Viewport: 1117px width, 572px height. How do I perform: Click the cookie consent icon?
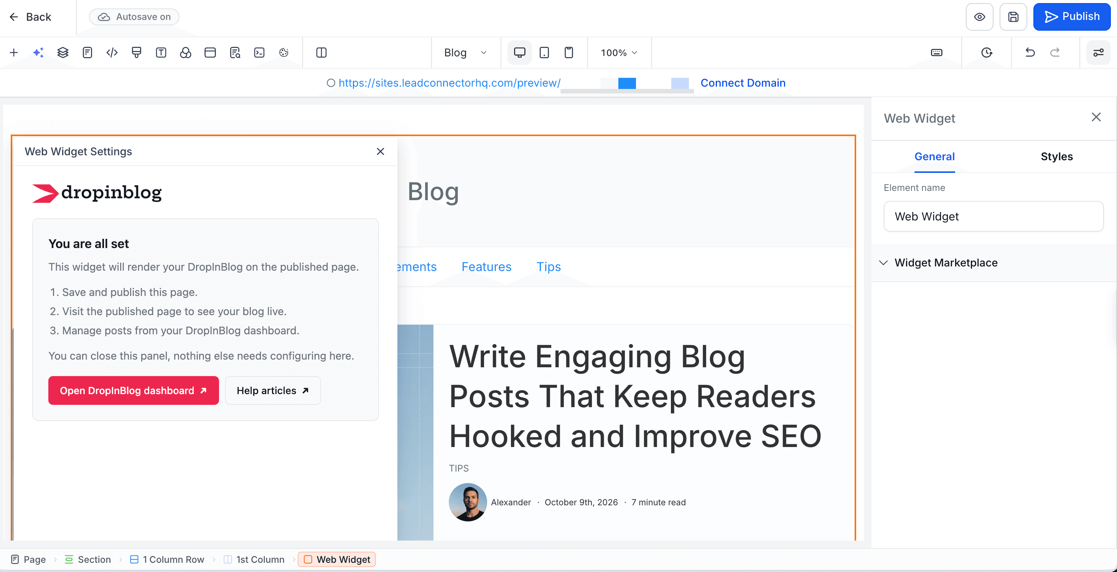click(284, 53)
